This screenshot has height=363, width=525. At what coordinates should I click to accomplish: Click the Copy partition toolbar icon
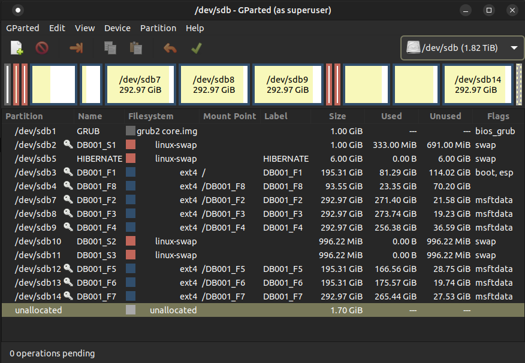tap(110, 48)
